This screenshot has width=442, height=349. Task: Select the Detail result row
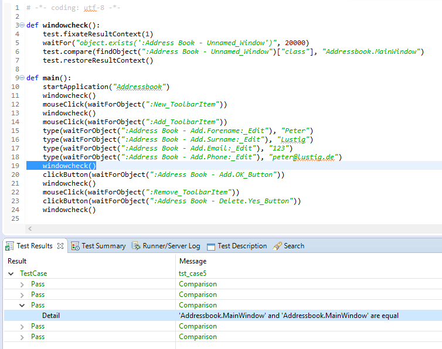50,316
